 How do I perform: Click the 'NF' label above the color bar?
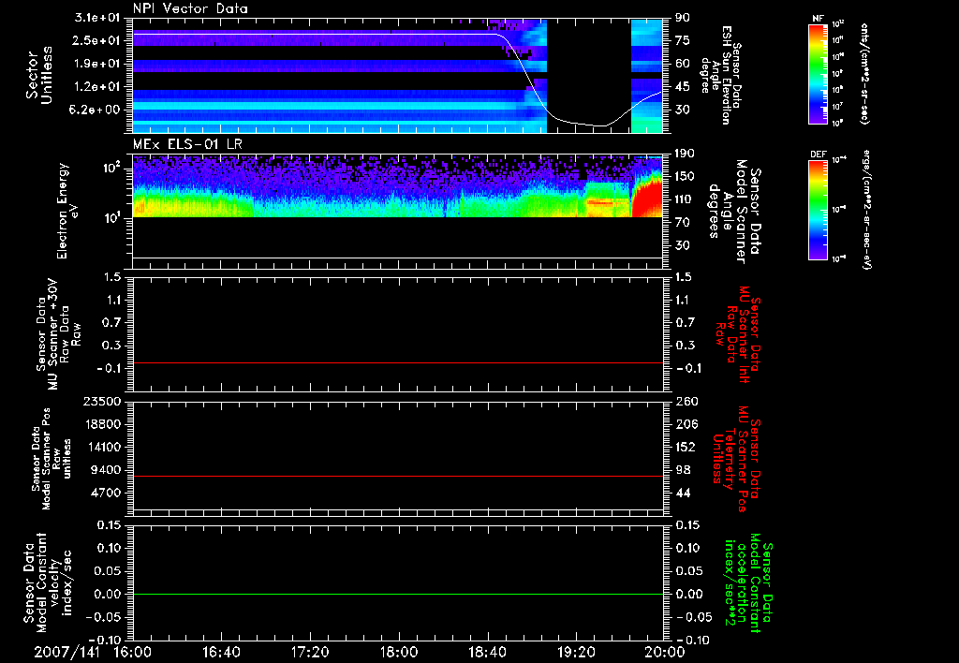tap(818, 19)
